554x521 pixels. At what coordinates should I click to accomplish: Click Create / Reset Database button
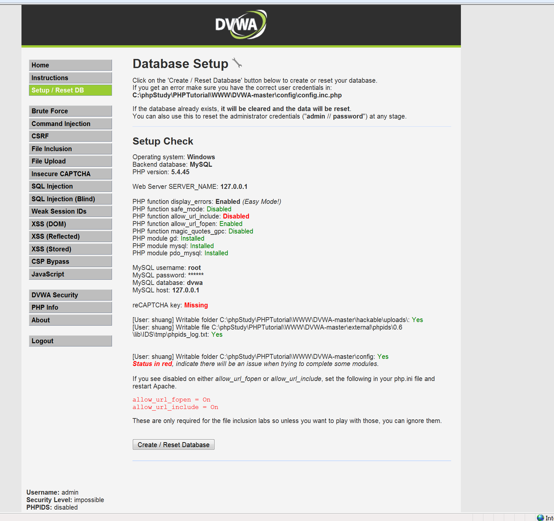click(x=173, y=444)
